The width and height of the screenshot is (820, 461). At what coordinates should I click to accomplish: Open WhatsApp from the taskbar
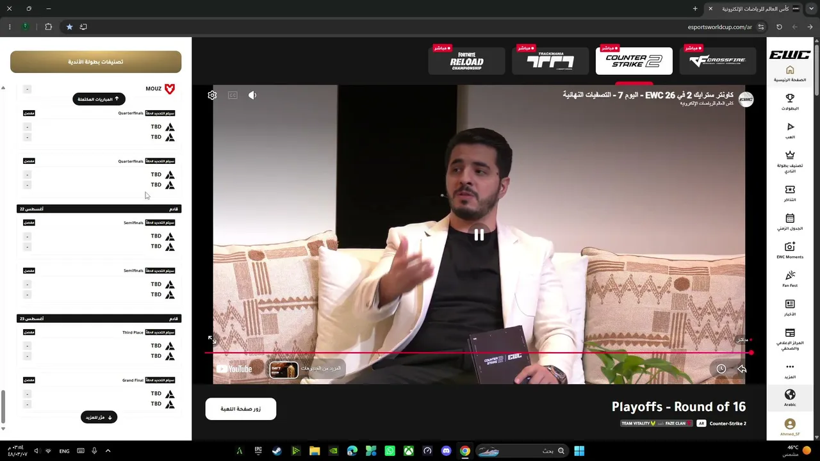tap(390, 451)
